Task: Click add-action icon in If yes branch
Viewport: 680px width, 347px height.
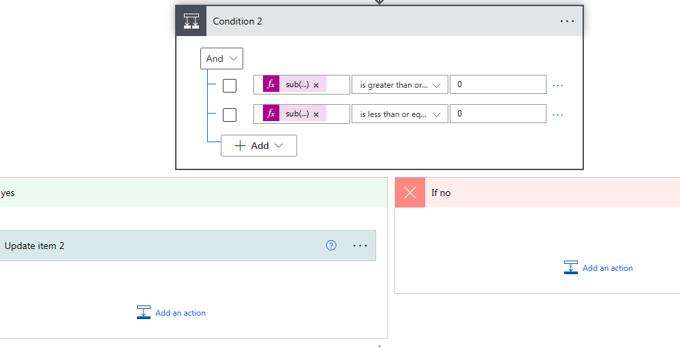Action: [144, 312]
